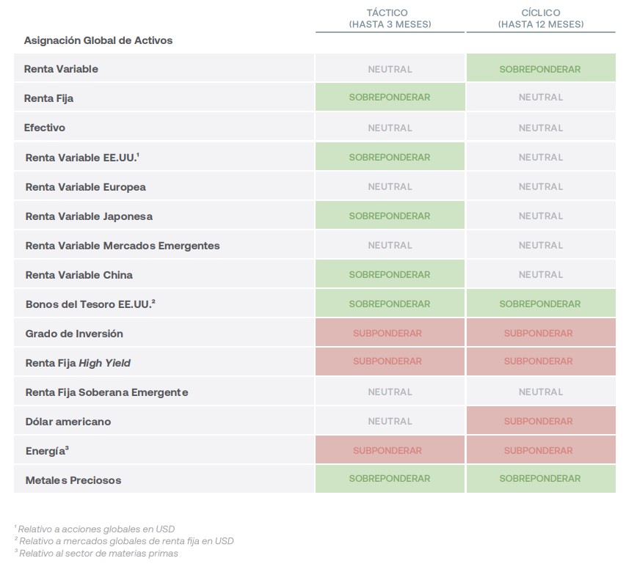The image size is (637, 569).
Task: Click tactical NEUTRAL cell for Renta Fija Soberana Emergente
Action: click(390, 392)
